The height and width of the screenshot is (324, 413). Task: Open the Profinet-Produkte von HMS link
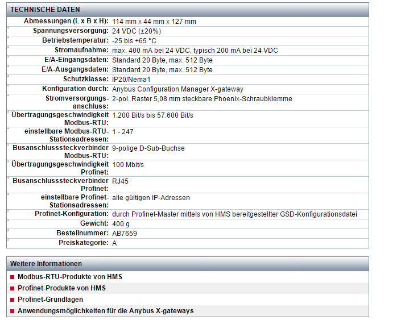[x=61, y=288]
